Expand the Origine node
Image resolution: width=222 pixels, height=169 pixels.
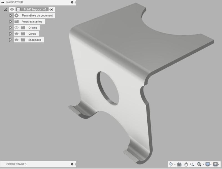[x=10, y=27]
